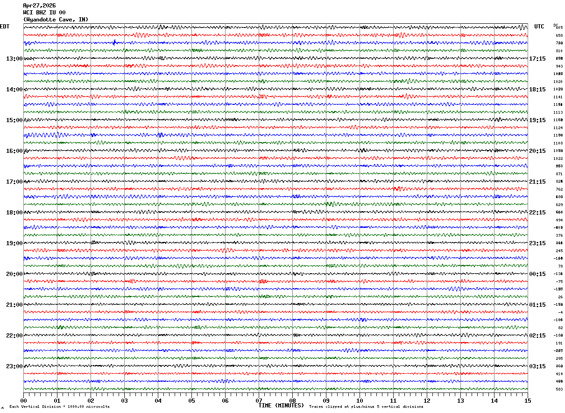
Task: Click the 00:15 UTC time label
Action: [x=537, y=274]
